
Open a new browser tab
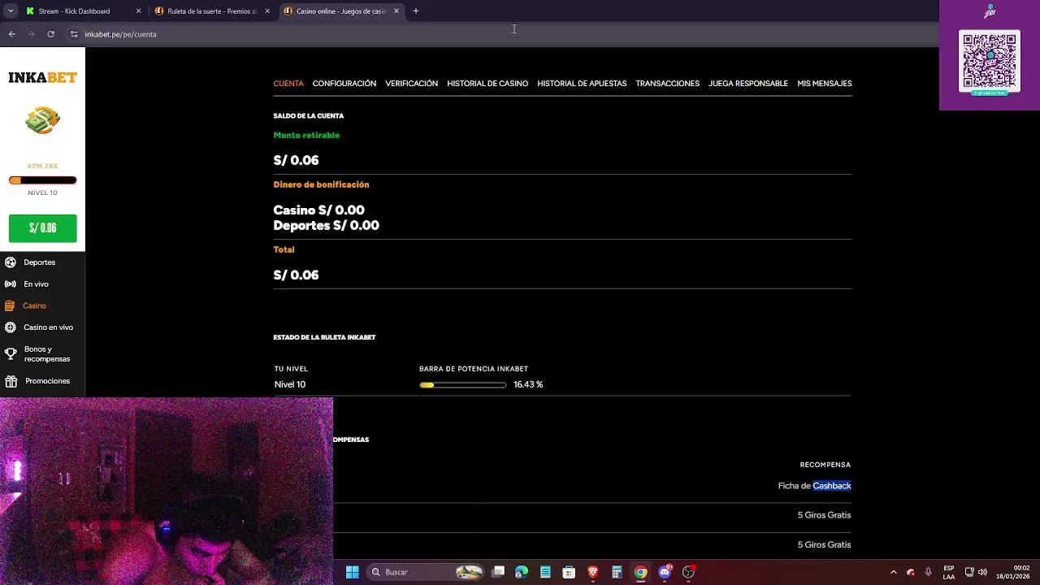(416, 11)
